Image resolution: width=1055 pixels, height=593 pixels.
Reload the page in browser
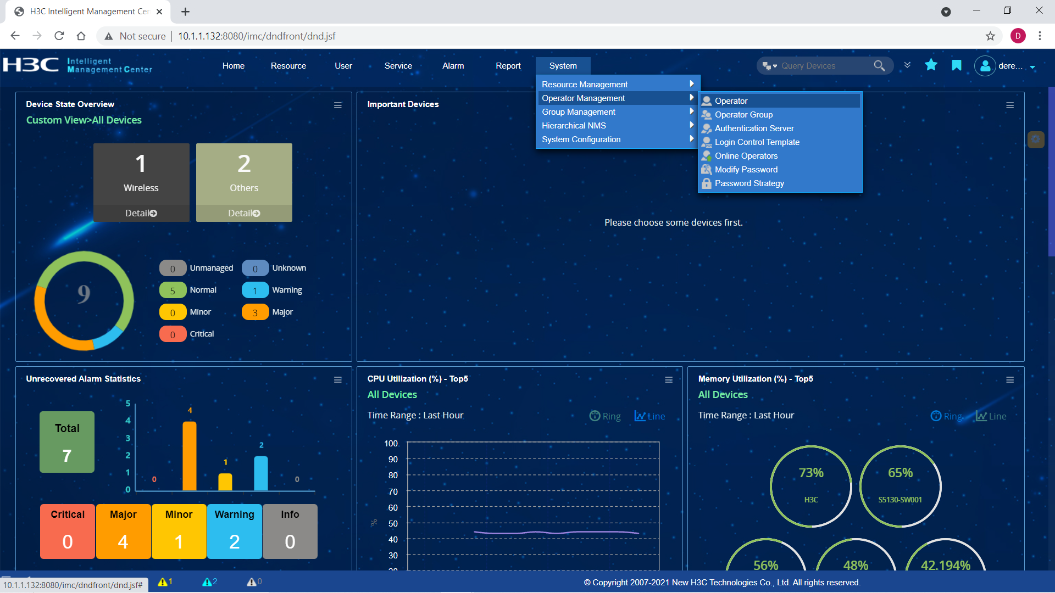(x=59, y=36)
